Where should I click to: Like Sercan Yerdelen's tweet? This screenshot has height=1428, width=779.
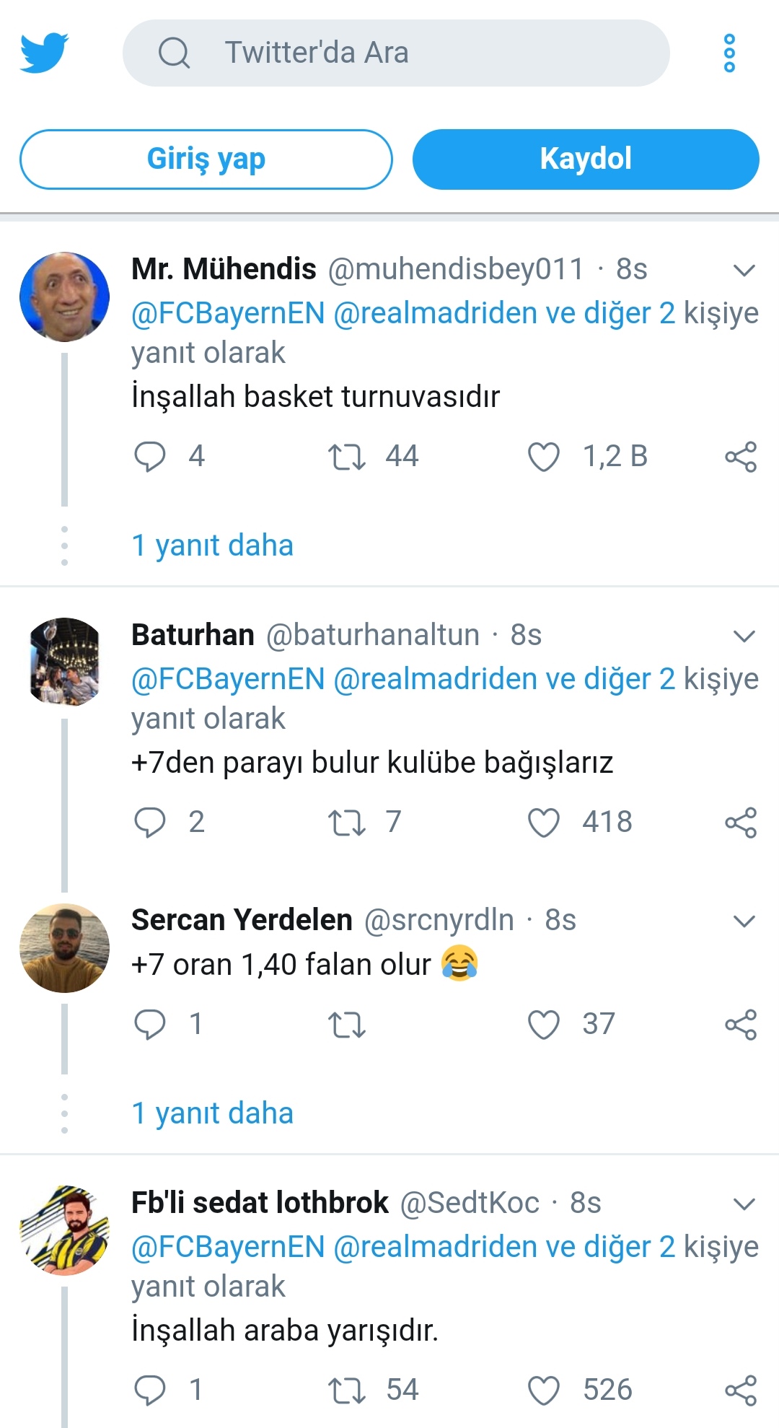point(544,1025)
